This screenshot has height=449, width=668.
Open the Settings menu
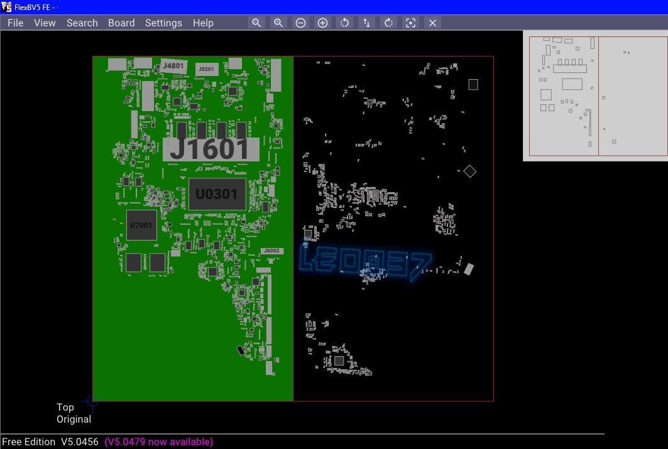(163, 23)
